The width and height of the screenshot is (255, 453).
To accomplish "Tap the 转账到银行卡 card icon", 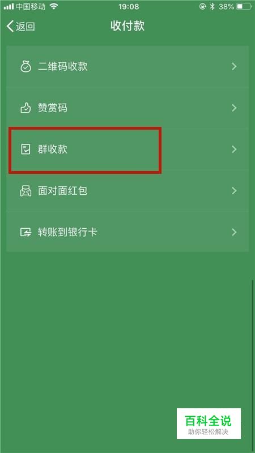I will pyautogui.click(x=25, y=232).
